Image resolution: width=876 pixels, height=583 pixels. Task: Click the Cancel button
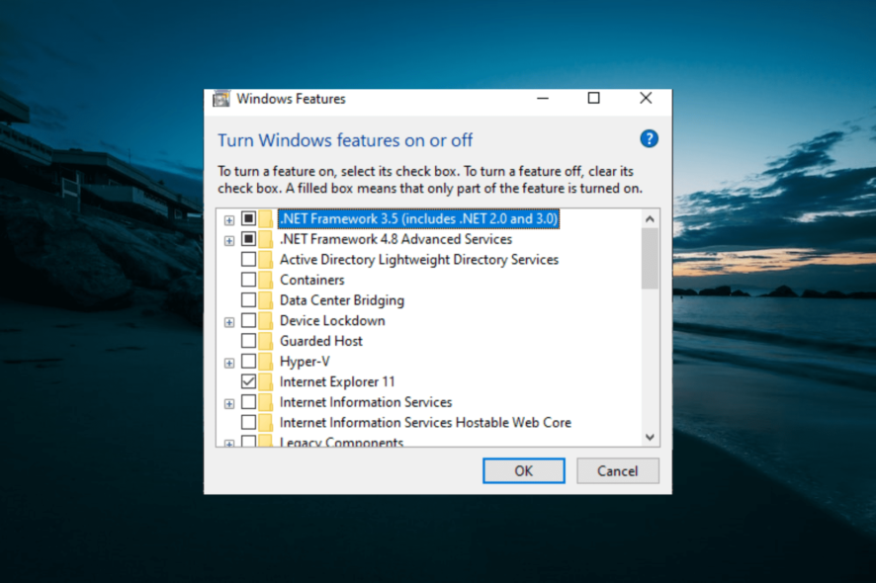(x=617, y=470)
